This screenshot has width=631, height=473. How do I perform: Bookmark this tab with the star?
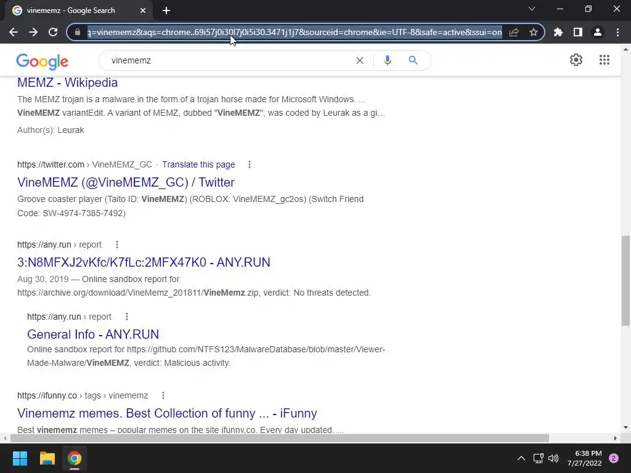coord(534,32)
